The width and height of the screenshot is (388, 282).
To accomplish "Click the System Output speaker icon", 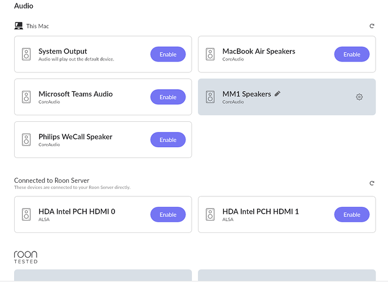I will [27, 55].
